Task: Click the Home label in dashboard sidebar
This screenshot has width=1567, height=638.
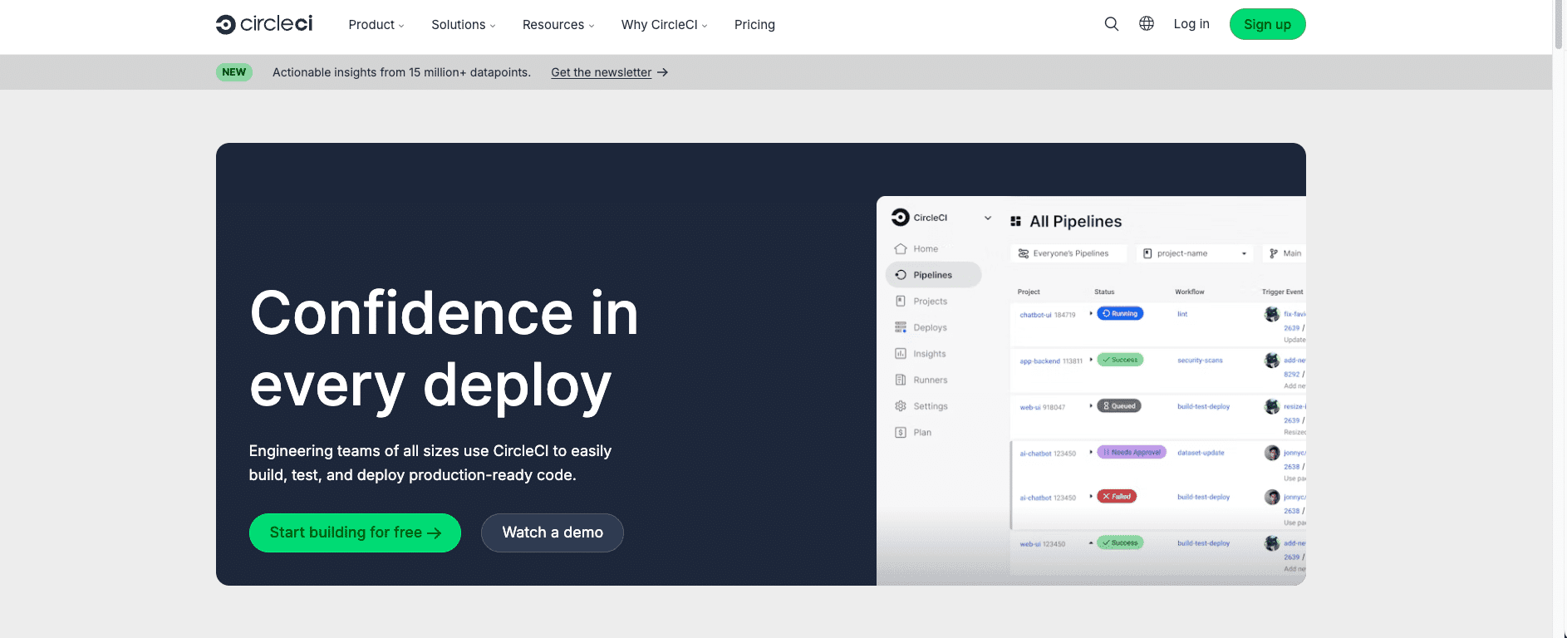Action: tap(926, 248)
